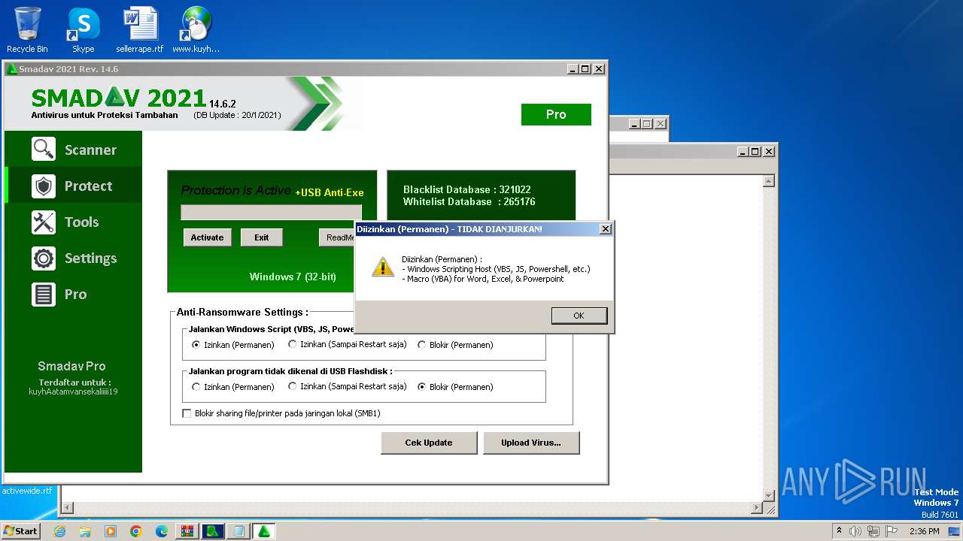The image size is (963, 541).
Task: Click the Pro menu label
Action: (x=75, y=294)
